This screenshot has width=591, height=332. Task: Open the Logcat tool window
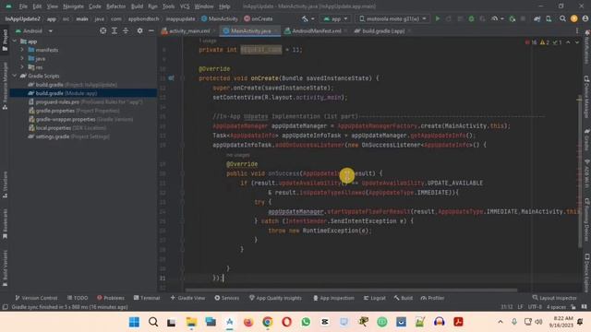click(x=374, y=298)
